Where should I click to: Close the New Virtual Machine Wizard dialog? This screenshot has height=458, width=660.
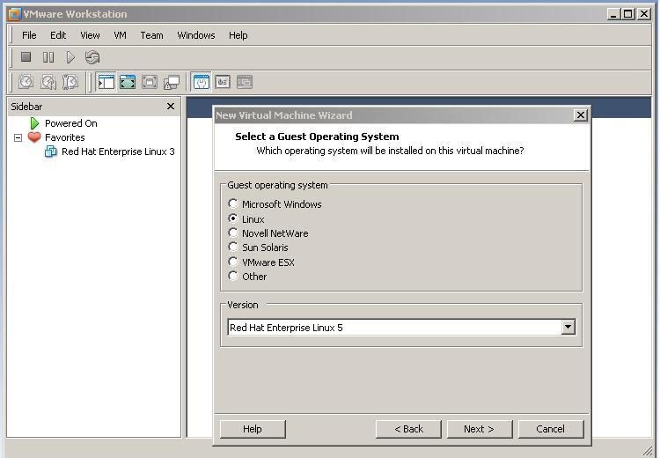(581, 115)
